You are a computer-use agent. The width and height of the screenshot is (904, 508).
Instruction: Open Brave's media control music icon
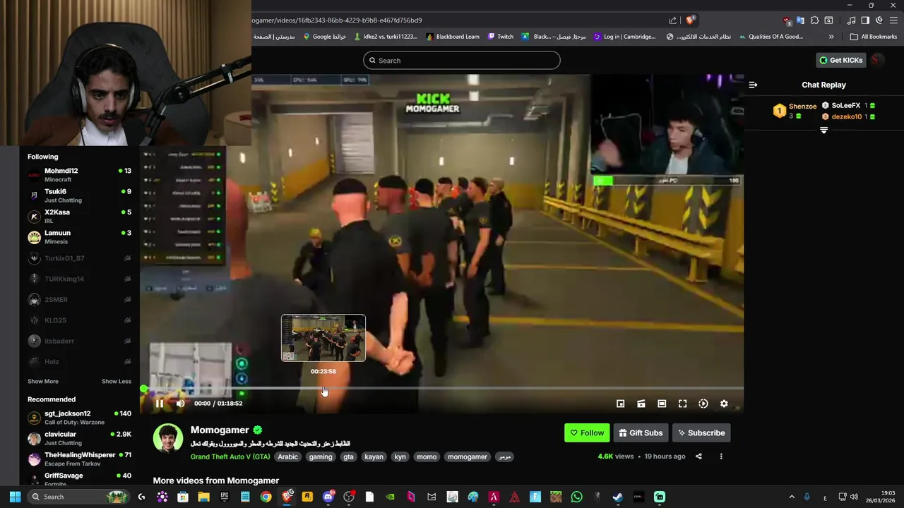851,20
